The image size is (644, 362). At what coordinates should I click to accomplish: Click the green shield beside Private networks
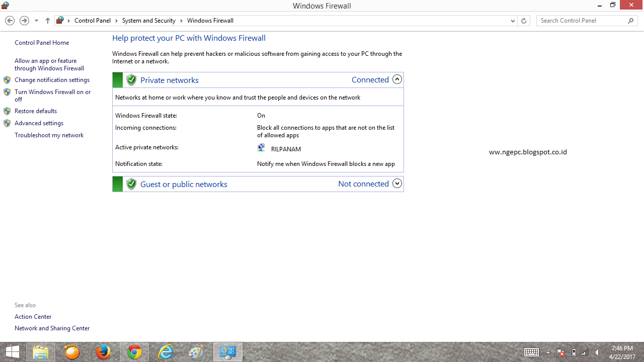tap(131, 79)
